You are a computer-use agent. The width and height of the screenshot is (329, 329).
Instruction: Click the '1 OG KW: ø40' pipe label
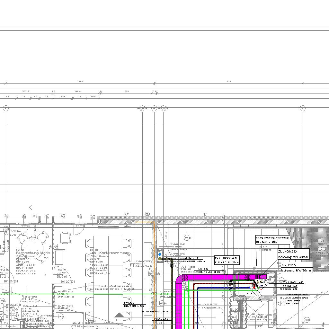click(x=289, y=286)
